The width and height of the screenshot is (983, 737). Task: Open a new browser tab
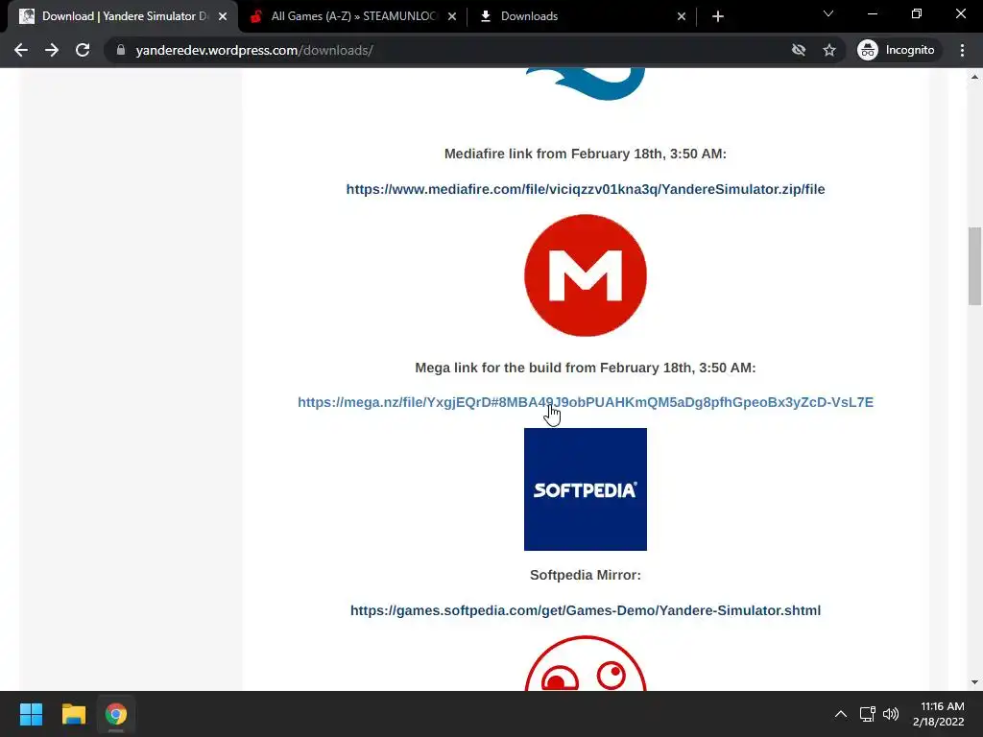coord(718,16)
